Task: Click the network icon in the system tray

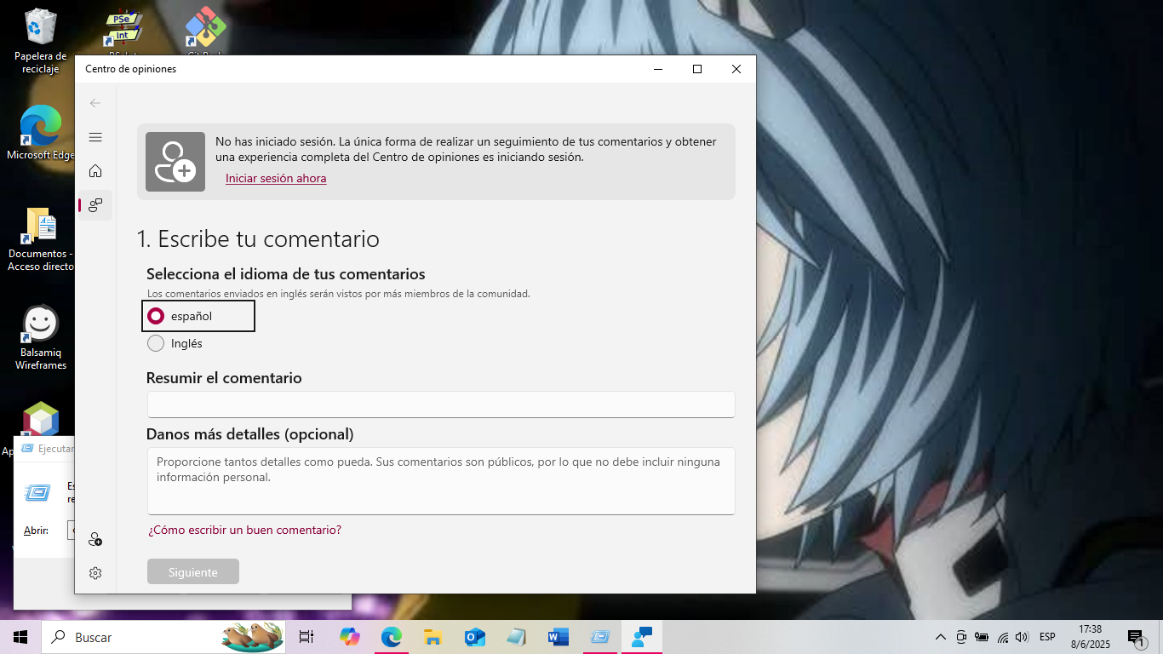Action: pos(1003,637)
